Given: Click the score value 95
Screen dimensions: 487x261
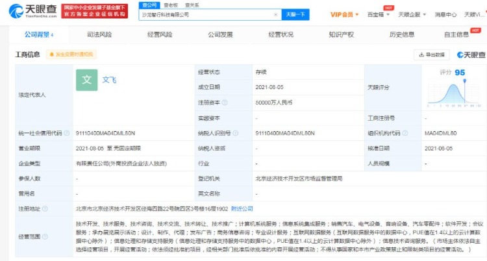Looking at the screenshot, I should 460,73.
